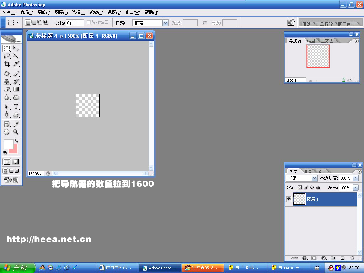Hide 图层 1 using the eye icon

(x=289, y=199)
